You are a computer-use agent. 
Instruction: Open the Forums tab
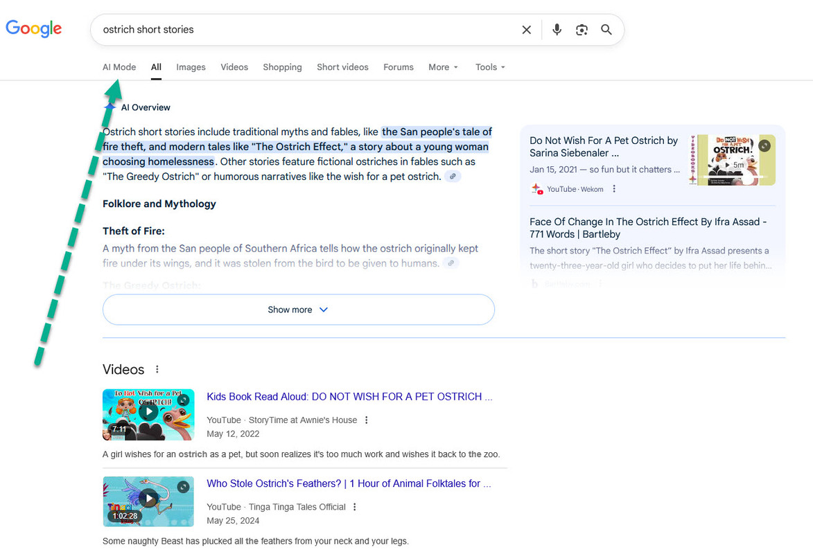coord(399,67)
